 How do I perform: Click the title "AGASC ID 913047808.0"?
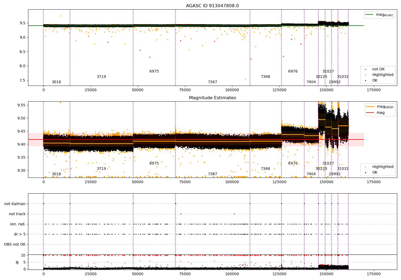click(x=212, y=6)
